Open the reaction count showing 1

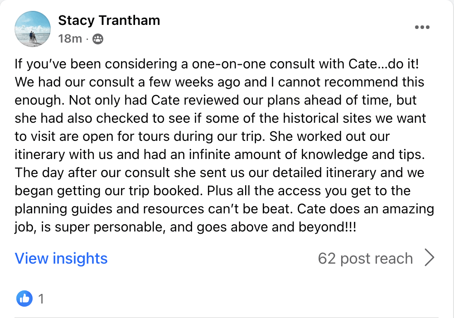[x=41, y=299]
